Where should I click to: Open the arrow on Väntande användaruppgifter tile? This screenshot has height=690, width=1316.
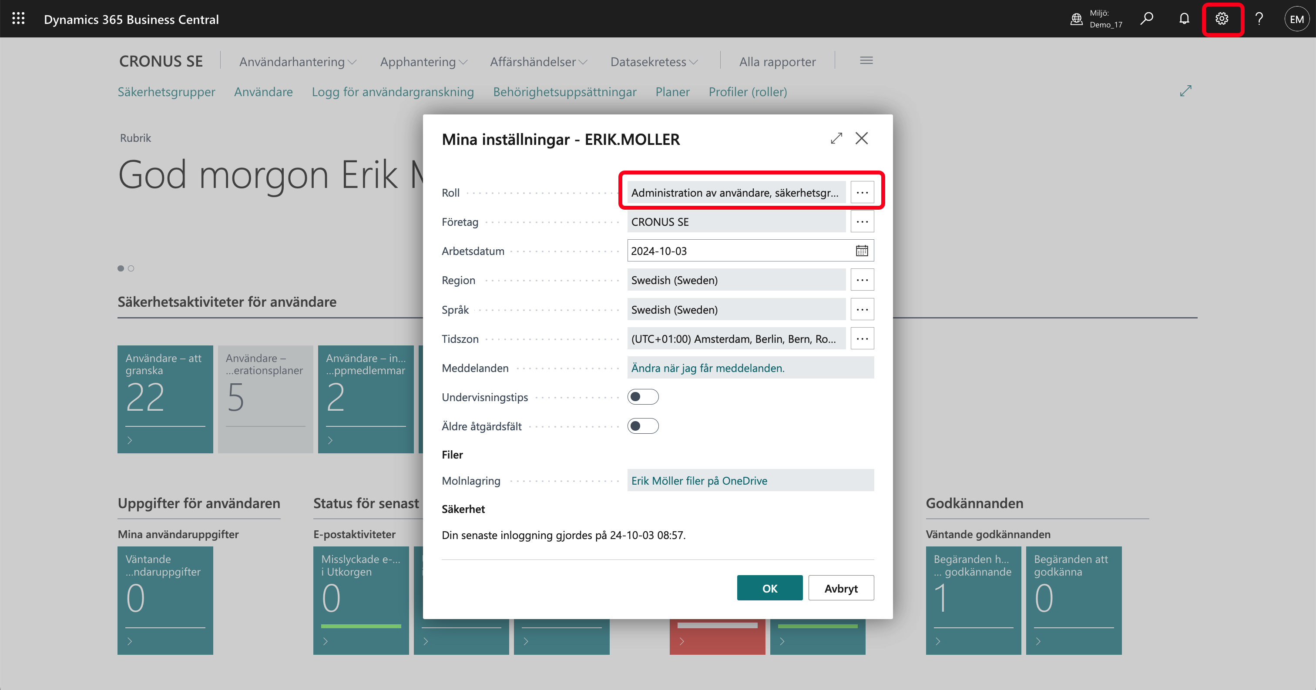(130, 641)
